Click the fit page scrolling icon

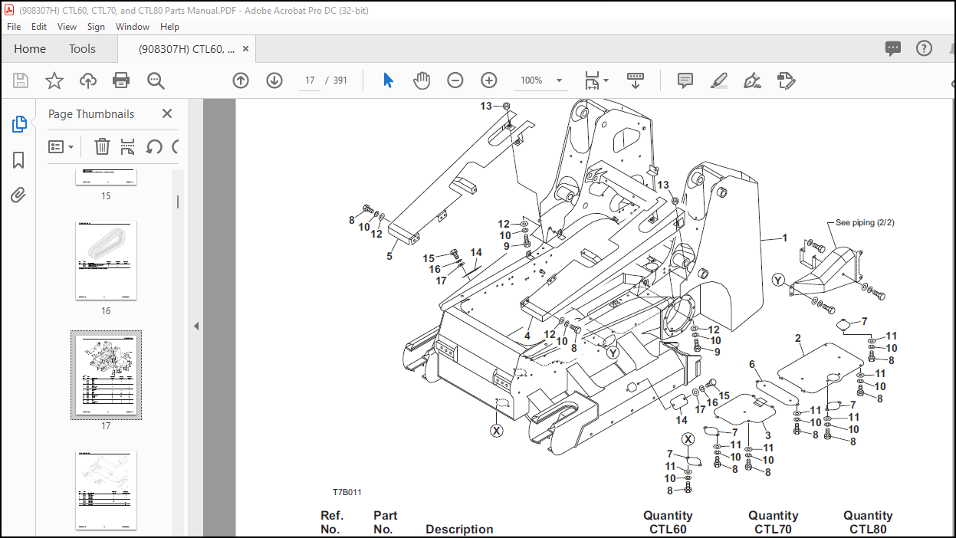592,80
